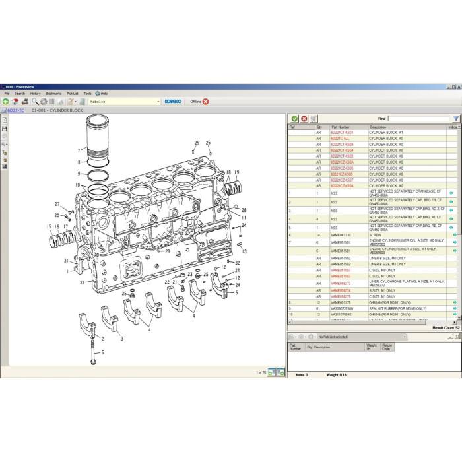Select the first CYLINDER BLOCK, M1 row
This screenshot has height=462, width=462.
[x=372, y=133]
